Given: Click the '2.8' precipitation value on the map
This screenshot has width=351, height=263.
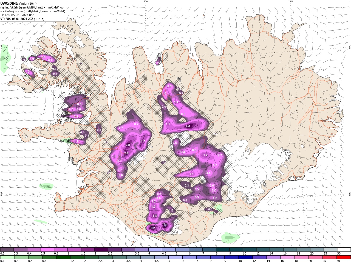Looking at the screenshot, I should coord(128,145).
